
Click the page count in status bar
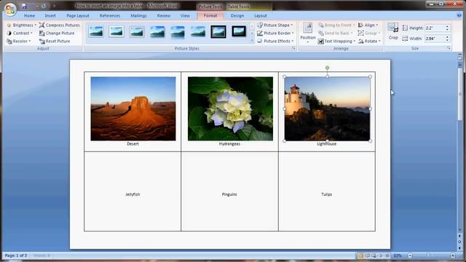16,255
